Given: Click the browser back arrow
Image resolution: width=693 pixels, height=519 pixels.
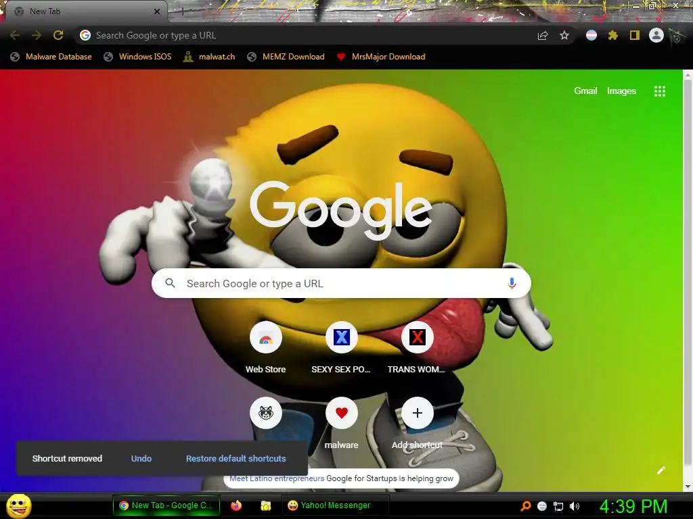Looking at the screenshot, I should click(15, 35).
